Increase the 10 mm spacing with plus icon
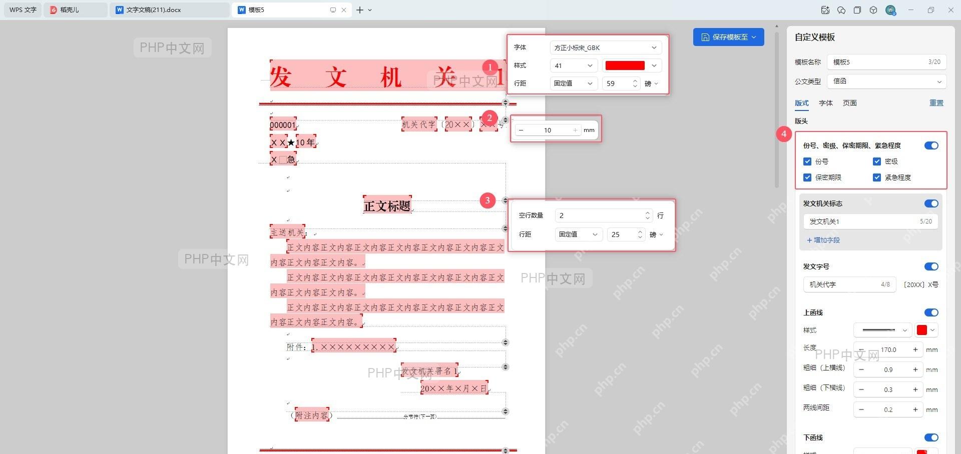Viewport: 961px width, 454px height. click(x=576, y=130)
